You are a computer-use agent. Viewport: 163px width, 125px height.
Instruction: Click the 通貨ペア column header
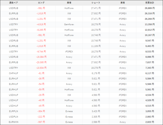[x=13, y=3]
